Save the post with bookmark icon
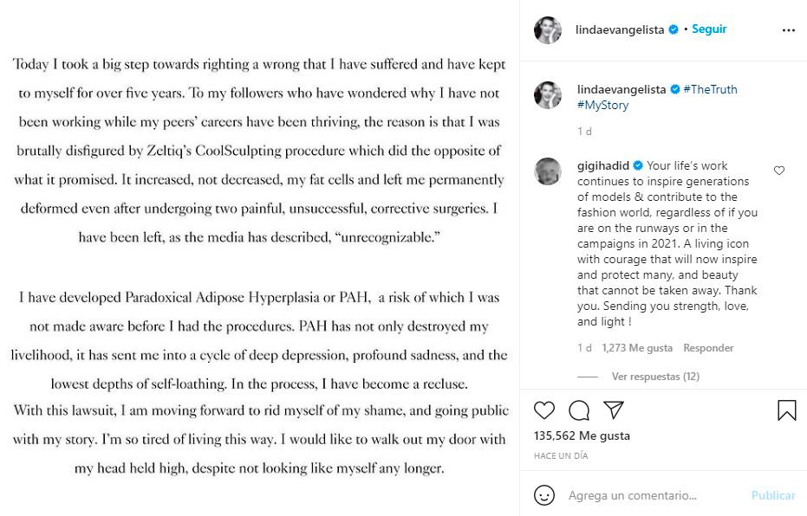This screenshot has width=807, height=516. pos(786,410)
